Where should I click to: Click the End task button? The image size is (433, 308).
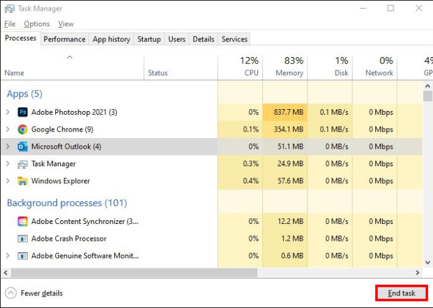click(x=402, y=293)
